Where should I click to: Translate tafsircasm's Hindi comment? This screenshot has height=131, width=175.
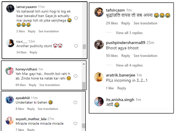(x=145, y=23)
